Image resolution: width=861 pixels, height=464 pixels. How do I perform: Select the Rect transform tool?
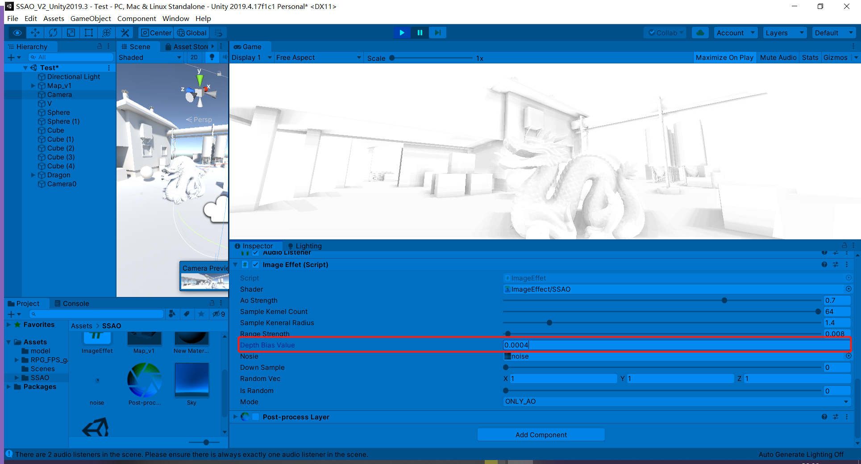pos(89,33)
